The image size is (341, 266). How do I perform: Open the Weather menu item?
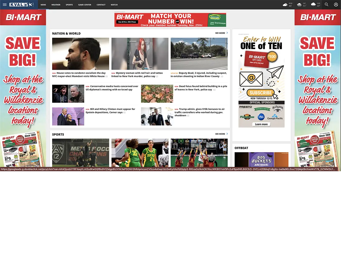[x=56, y=5]
